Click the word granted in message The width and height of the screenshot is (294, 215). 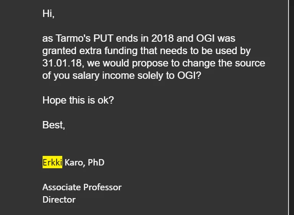pos(59,51)
